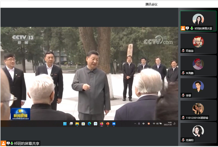Click screen share icon in 祁玥's participant tile
218x147 pixels.
point(187,28)
